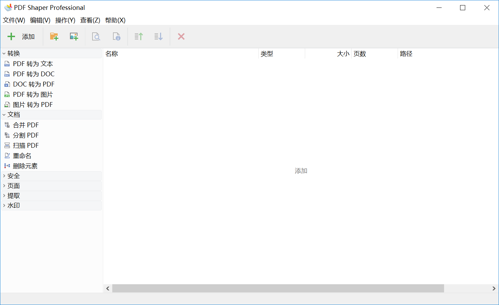The width and height of the screenshot is (499, 305).
Task: Click the Move down toolbar icon
Action: [158, 36]
